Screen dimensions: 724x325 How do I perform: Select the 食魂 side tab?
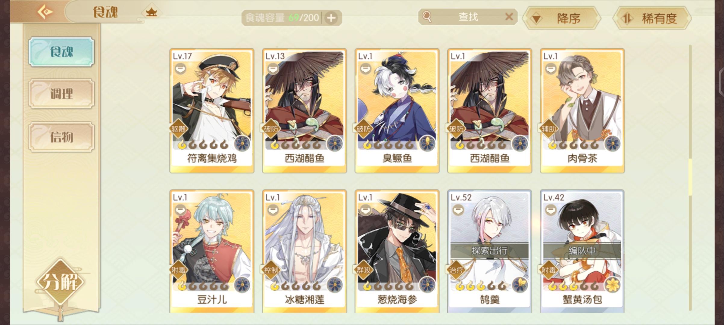pos(61,52)
